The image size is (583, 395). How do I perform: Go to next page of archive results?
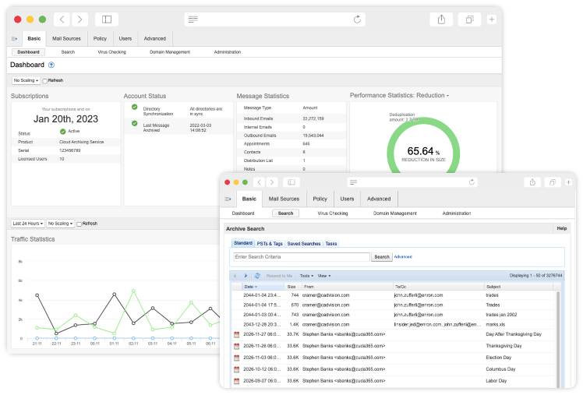(x=246, y=276)
